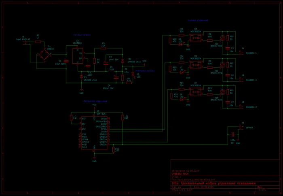Click the GPIO16 pin label on U5
This screenshot has height=196, width=283.
[103, 145]
